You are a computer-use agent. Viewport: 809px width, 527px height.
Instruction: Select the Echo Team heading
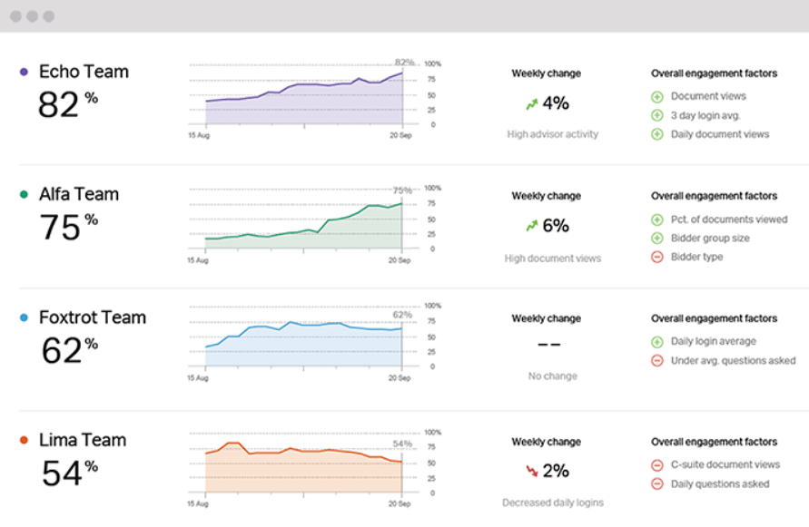[x=84, y=71]
